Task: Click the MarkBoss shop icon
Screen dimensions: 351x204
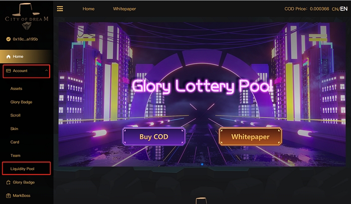Action: point(9,195)
